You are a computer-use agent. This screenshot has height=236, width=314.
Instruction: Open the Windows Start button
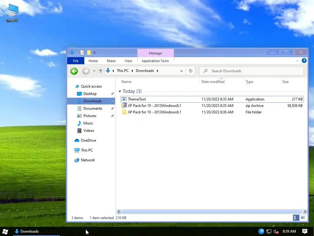click(5, 232)
